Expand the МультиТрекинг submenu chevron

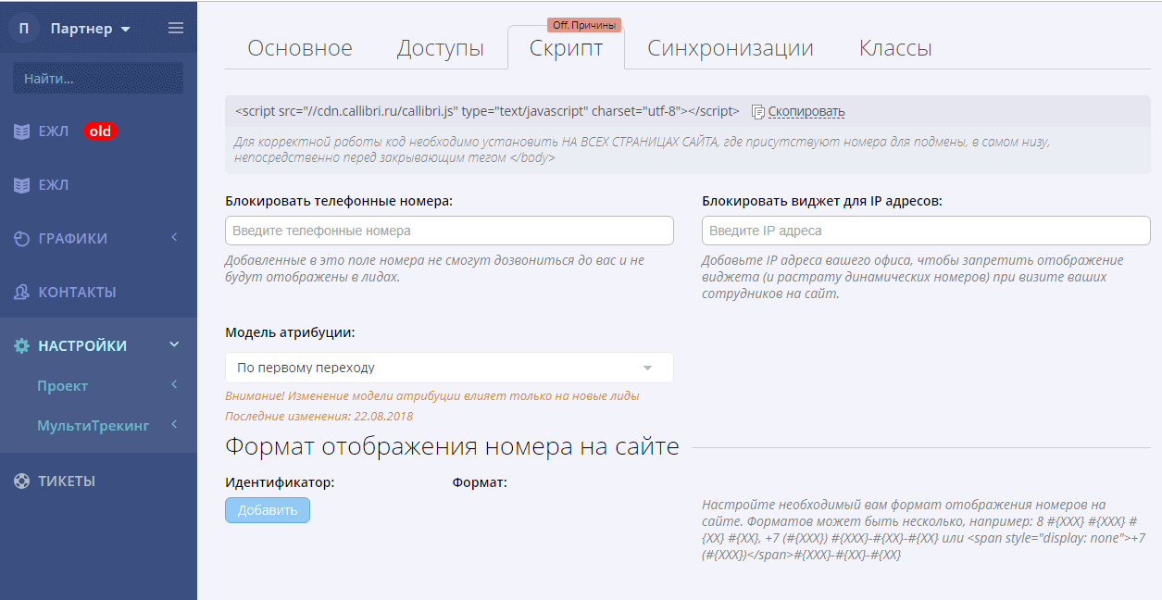[174, 425]
